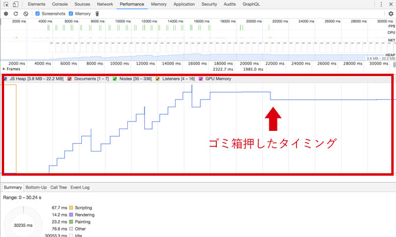Click the FPS overview label
Viewport: 396px width, 237px height.
pos(392,27)
